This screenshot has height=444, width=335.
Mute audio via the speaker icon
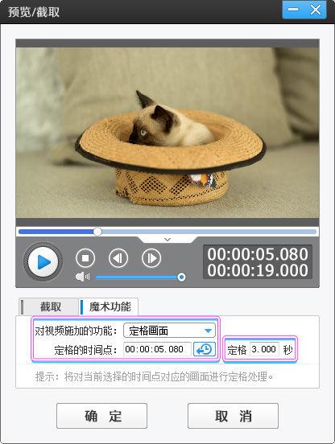(x=82, y=277)
